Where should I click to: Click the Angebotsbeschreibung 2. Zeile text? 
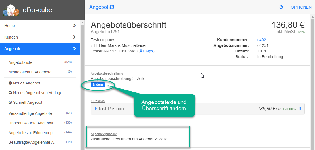(x=118, y=79)
